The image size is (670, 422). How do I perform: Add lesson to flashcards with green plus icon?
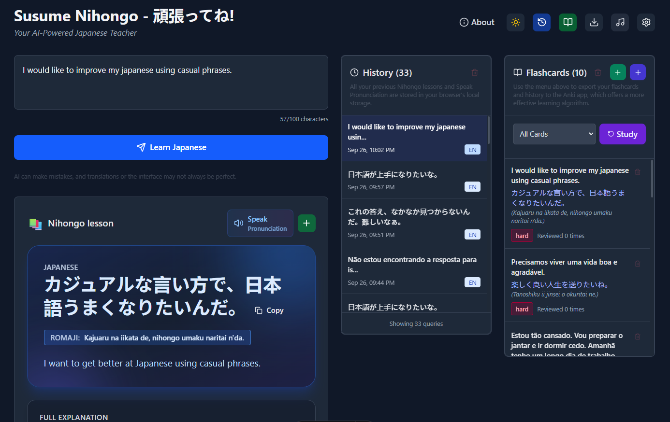[306, 223]
